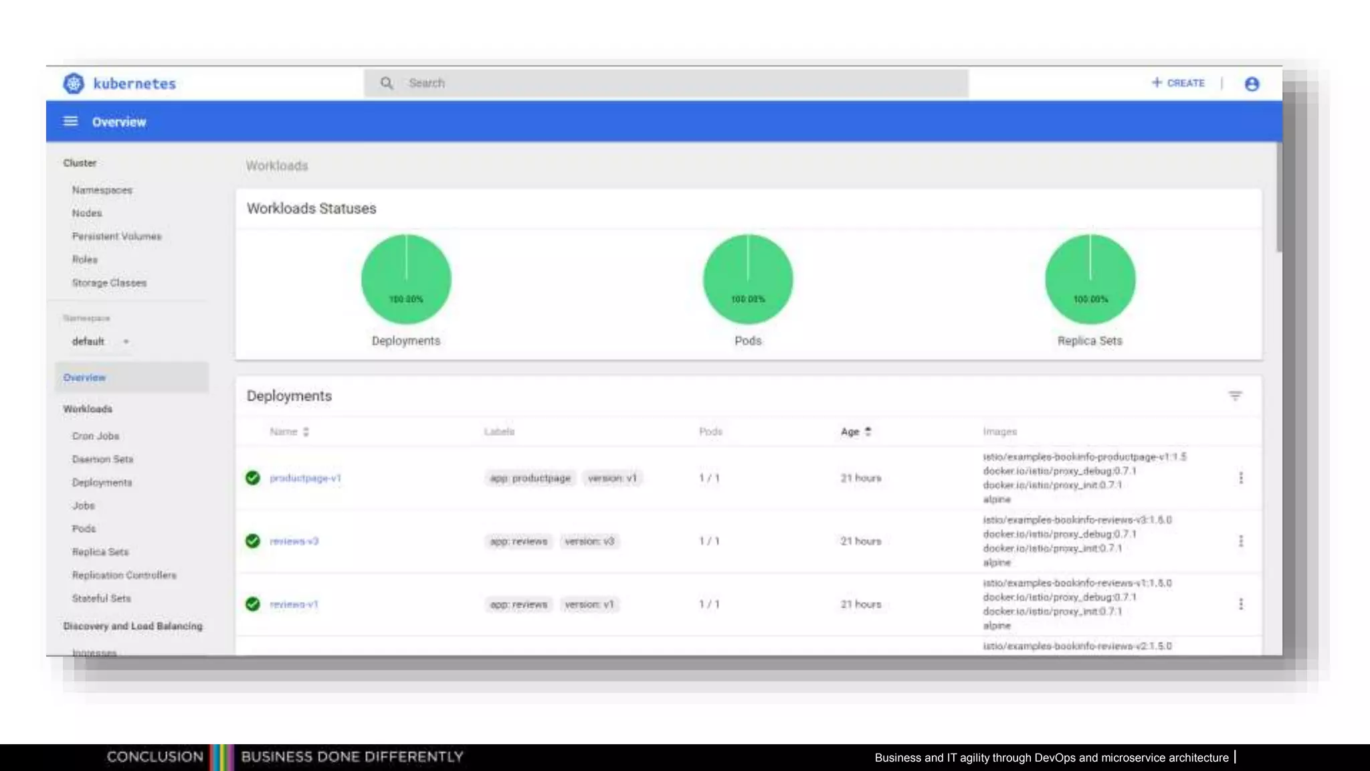Click the Deployments status pie chart
This screenshot has height=771, width=1370.
click(406, 279)
